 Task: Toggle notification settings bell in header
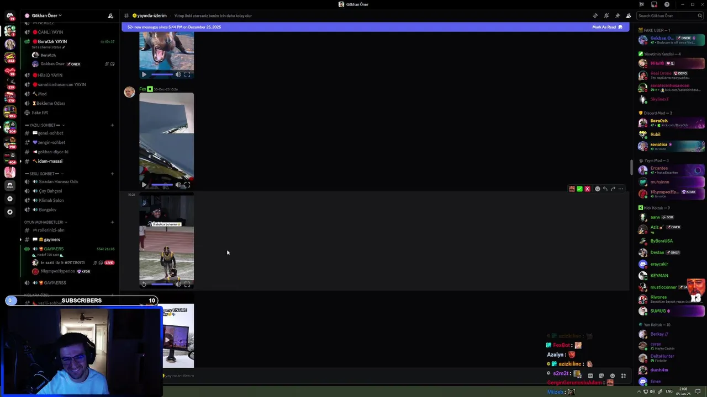pos(606,15)
